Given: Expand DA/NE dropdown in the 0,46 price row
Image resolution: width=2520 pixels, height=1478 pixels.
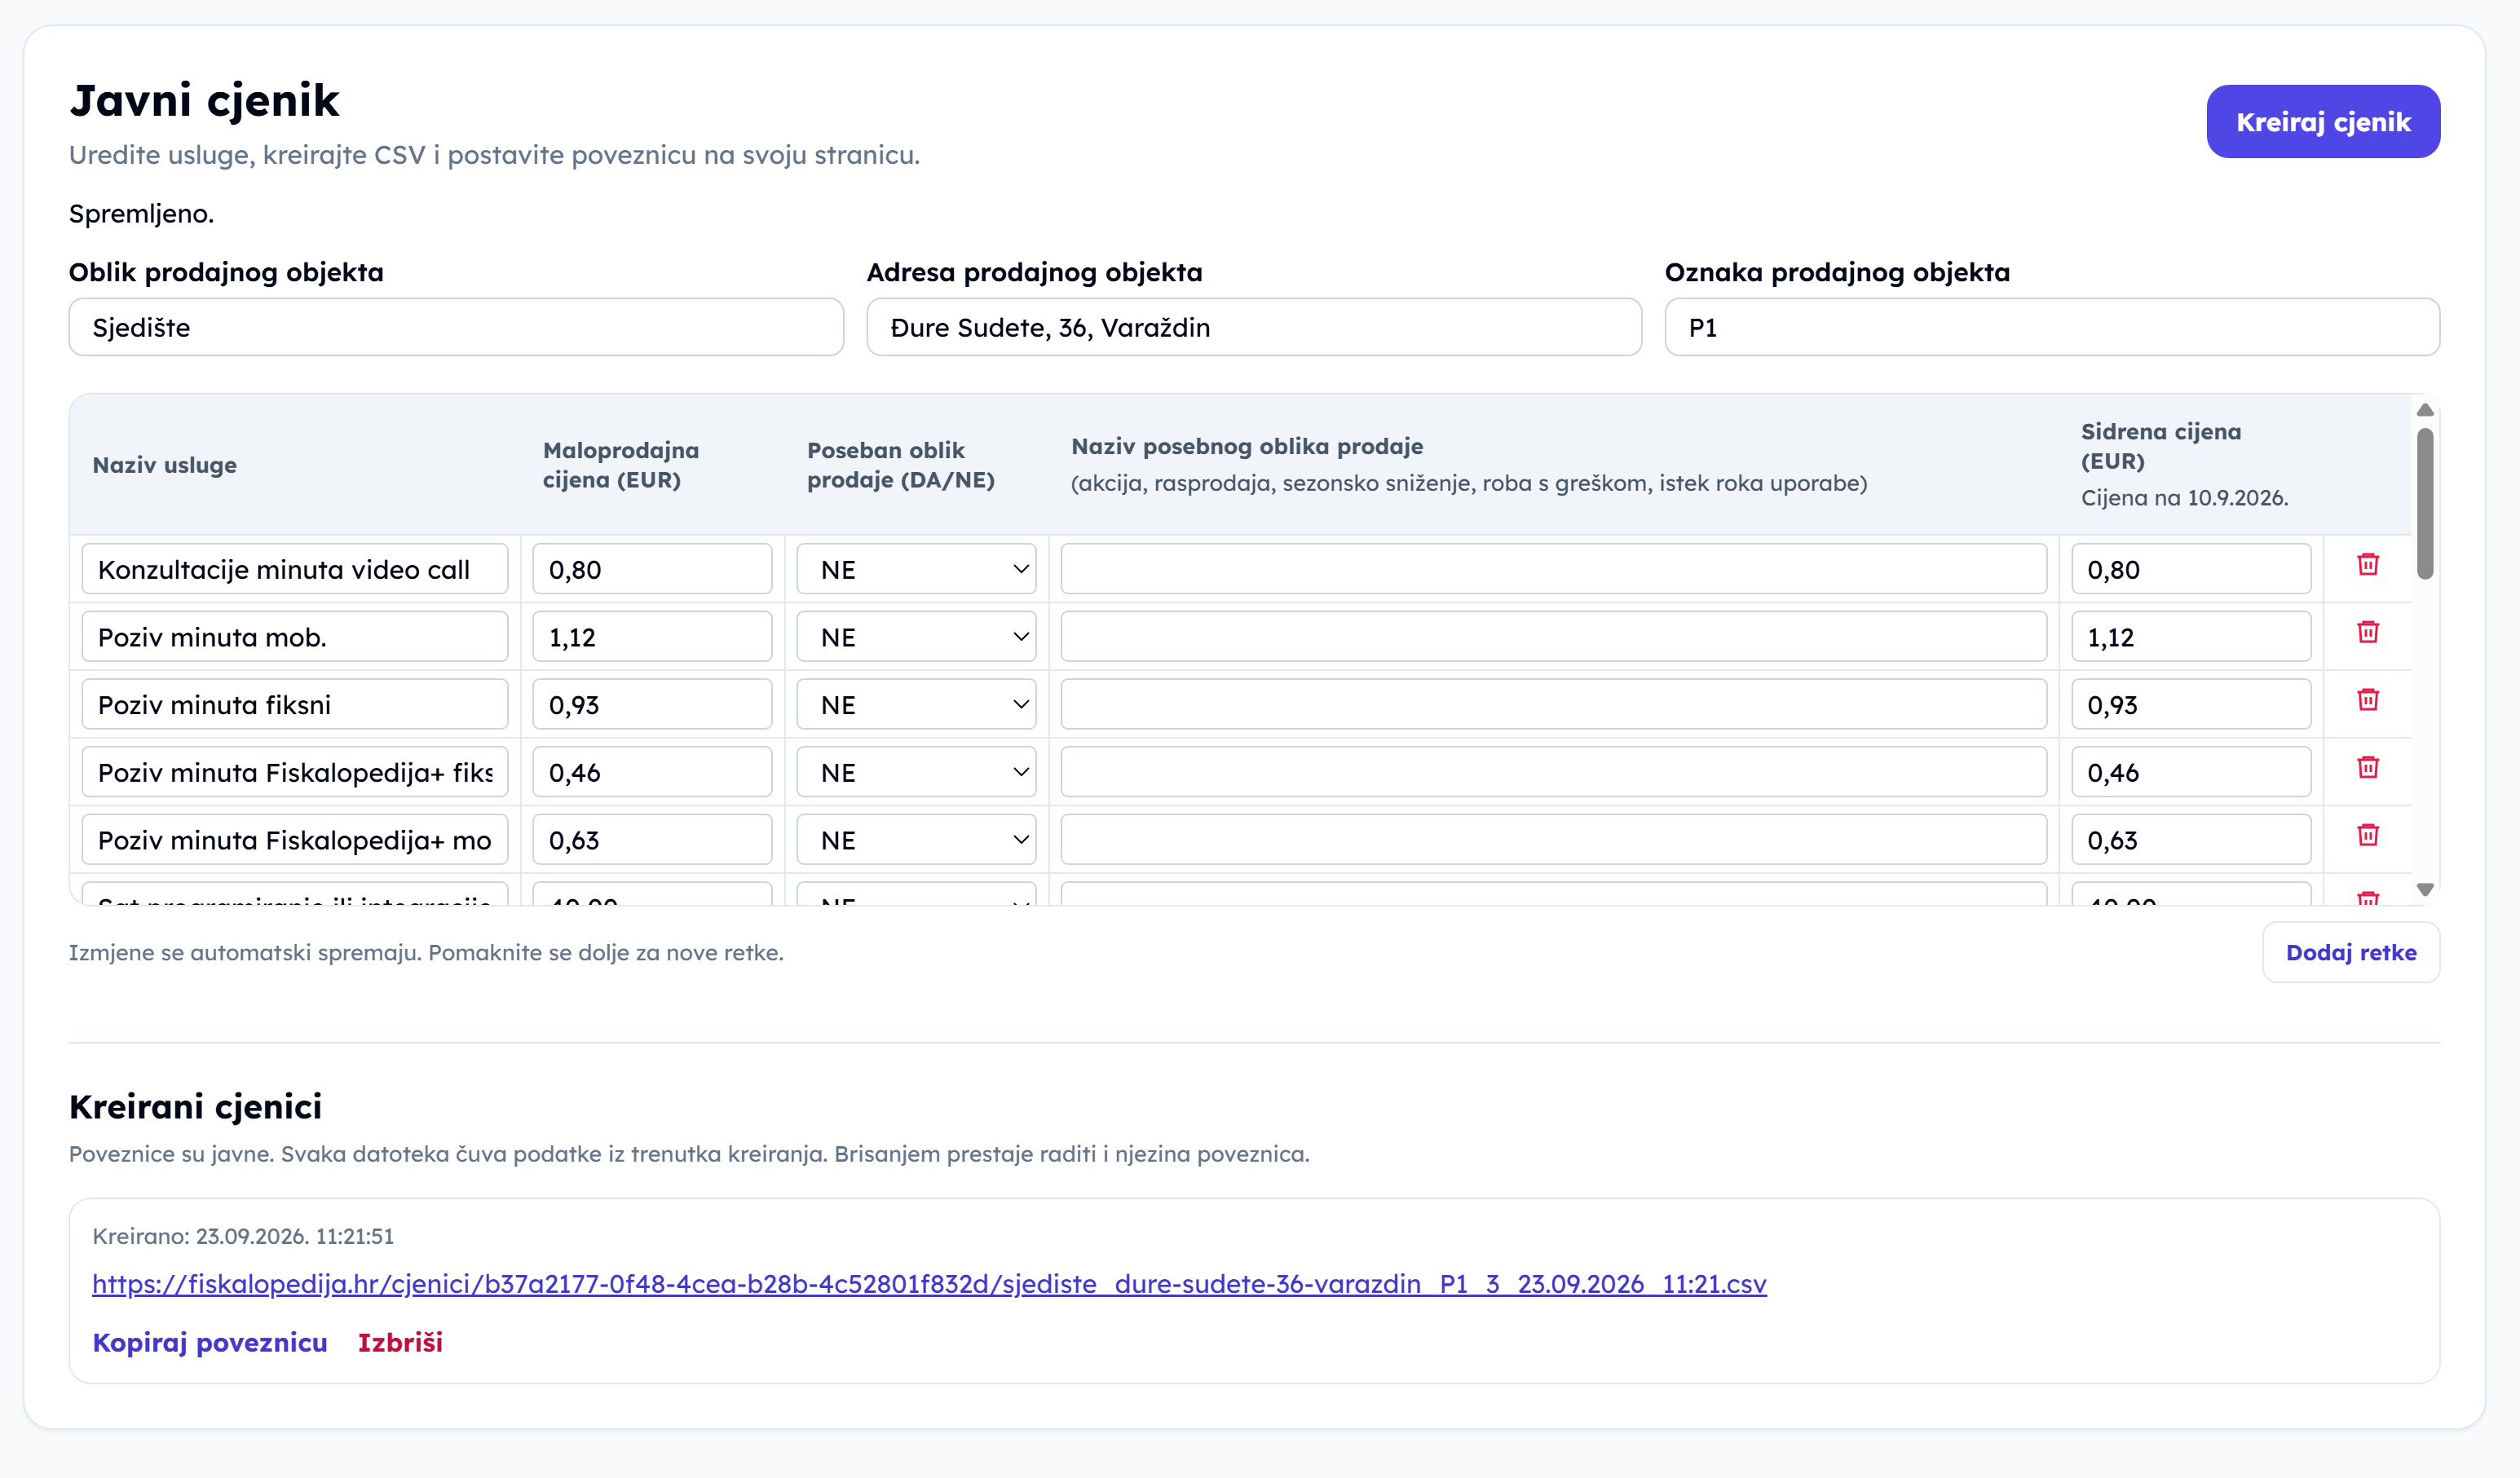Looking at the screenshot, I should [x=916, y=772].
